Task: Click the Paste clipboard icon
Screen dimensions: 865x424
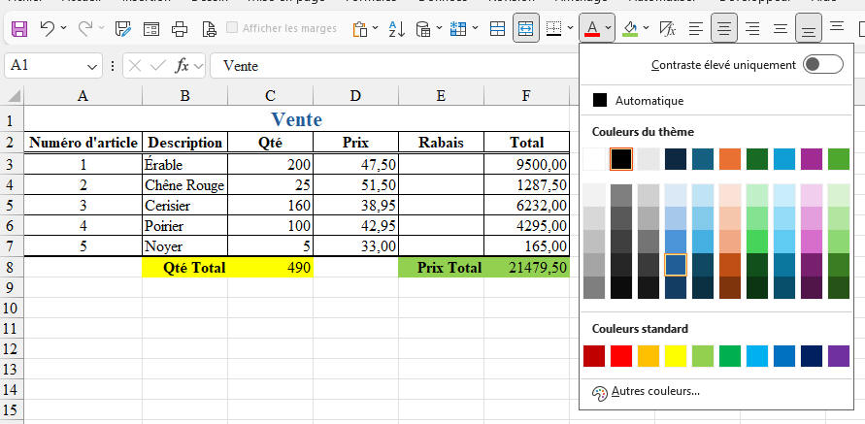Action: pyautogui.click(x=360, y=28)
